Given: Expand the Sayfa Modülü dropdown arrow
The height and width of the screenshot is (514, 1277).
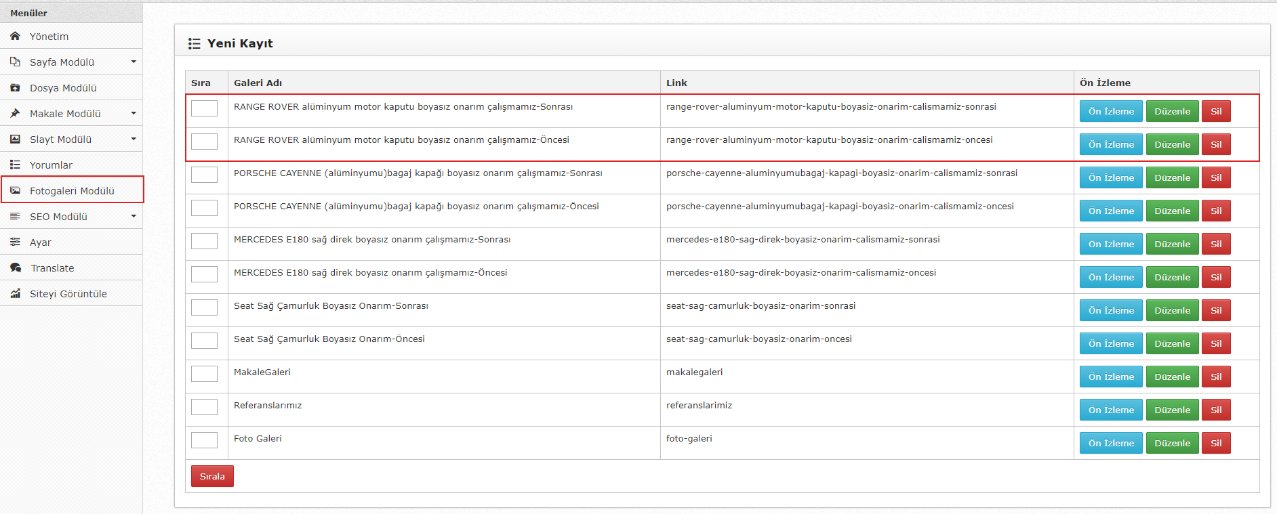Looking at the screenshot, I should tap(134, 62).
